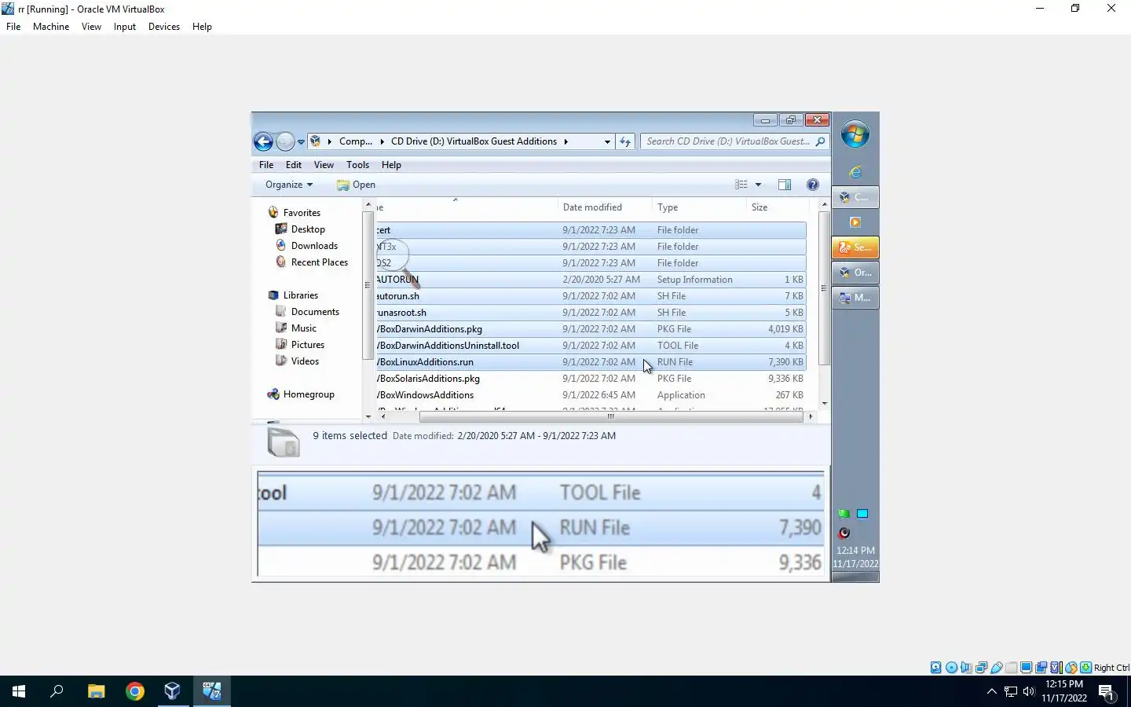Viewport: 1131px width, 707px height.
Task: Select Homegroup in navigation pane
Action: (x=309, y=394)
